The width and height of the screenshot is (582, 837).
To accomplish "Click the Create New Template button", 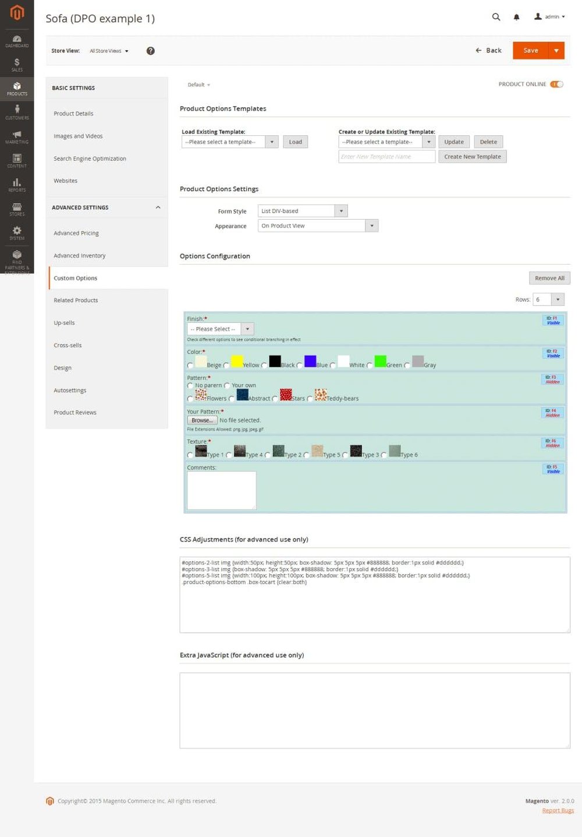I will point(473,156).
